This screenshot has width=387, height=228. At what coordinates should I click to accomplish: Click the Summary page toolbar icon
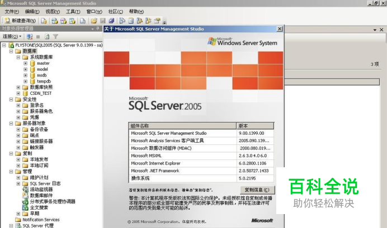coord(131,21)
